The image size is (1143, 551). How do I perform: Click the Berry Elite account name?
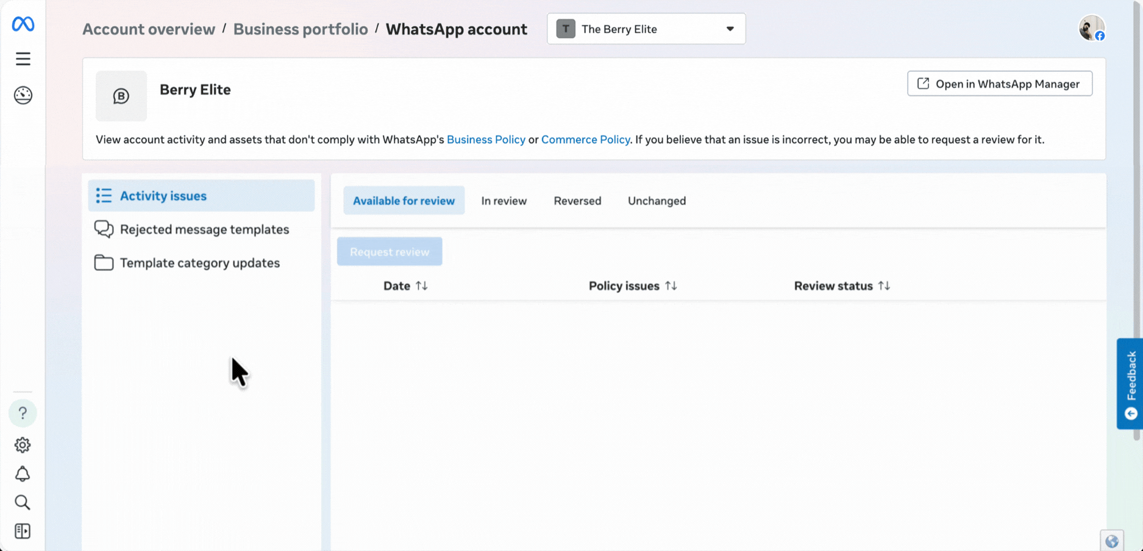tap(195, 89)
